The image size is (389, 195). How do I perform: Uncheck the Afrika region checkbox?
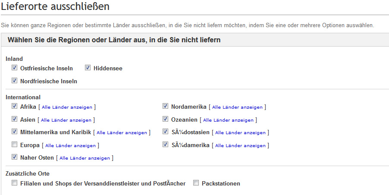click(x=15, y=107)
